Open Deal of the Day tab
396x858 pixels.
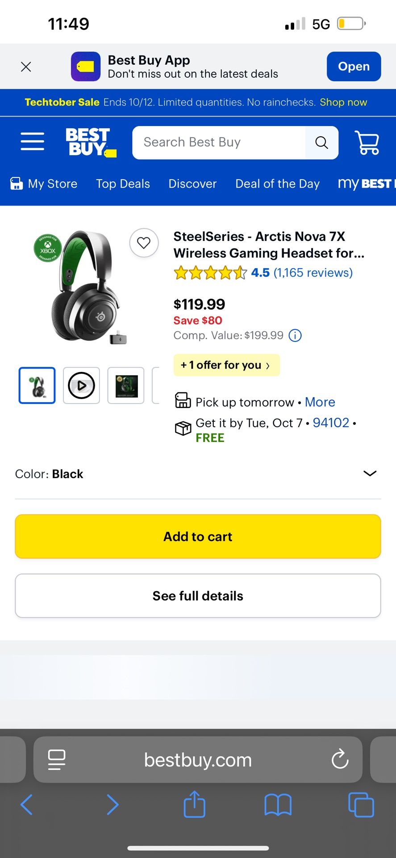(x=277, y=184)
